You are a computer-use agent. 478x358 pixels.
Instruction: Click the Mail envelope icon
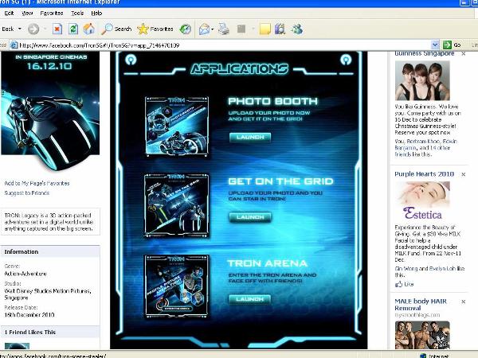[x=204, y=29]
